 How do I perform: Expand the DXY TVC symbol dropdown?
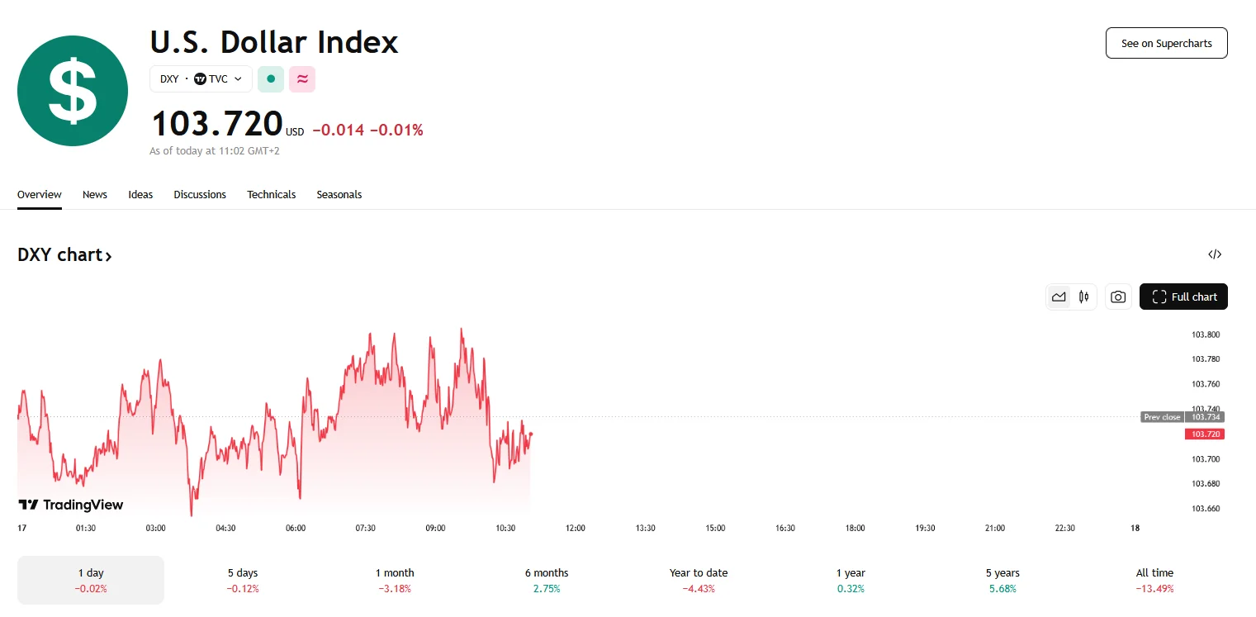coord(201,79)
